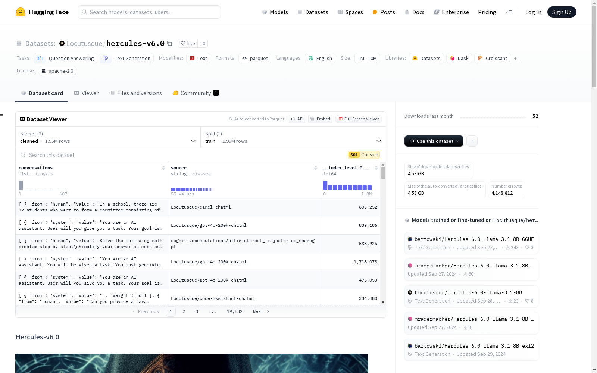Filter by the Text modality tag

[x=199, y=58]
